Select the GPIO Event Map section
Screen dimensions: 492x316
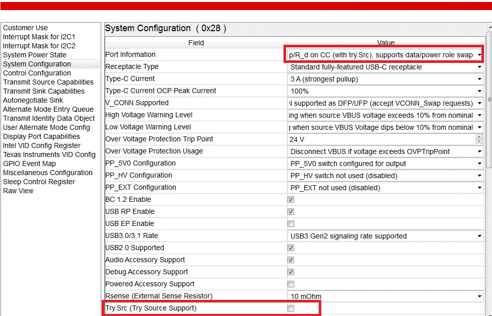(30, 164)
